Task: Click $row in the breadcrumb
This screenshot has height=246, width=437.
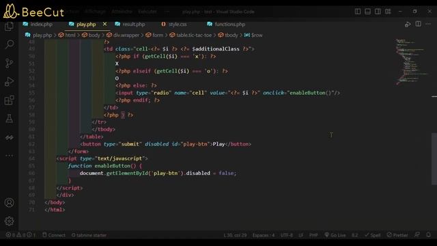Action: [257, 35]
